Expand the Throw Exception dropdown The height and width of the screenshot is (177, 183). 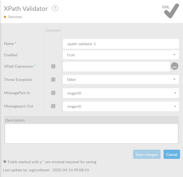coord(121,80)
